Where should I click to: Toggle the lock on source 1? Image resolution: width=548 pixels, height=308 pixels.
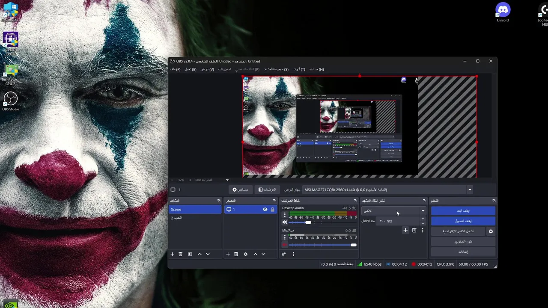[272, 210]
